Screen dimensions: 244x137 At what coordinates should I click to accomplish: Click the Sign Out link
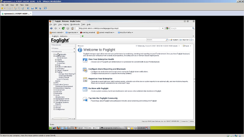(x=185, y=40)
